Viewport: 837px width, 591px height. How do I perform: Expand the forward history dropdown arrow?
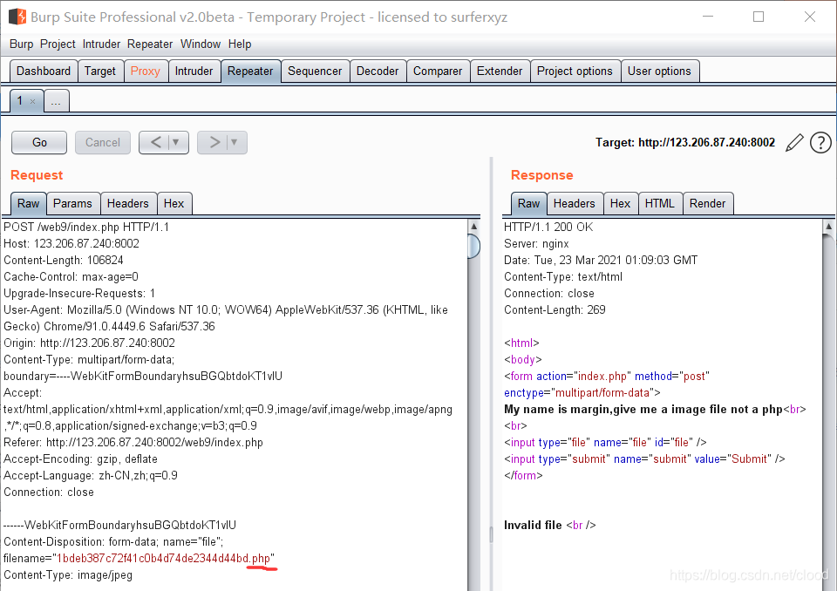point(235,142)
